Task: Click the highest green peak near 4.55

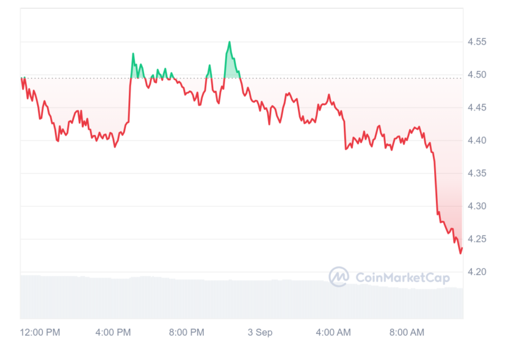Action: (x=230, y=42)
